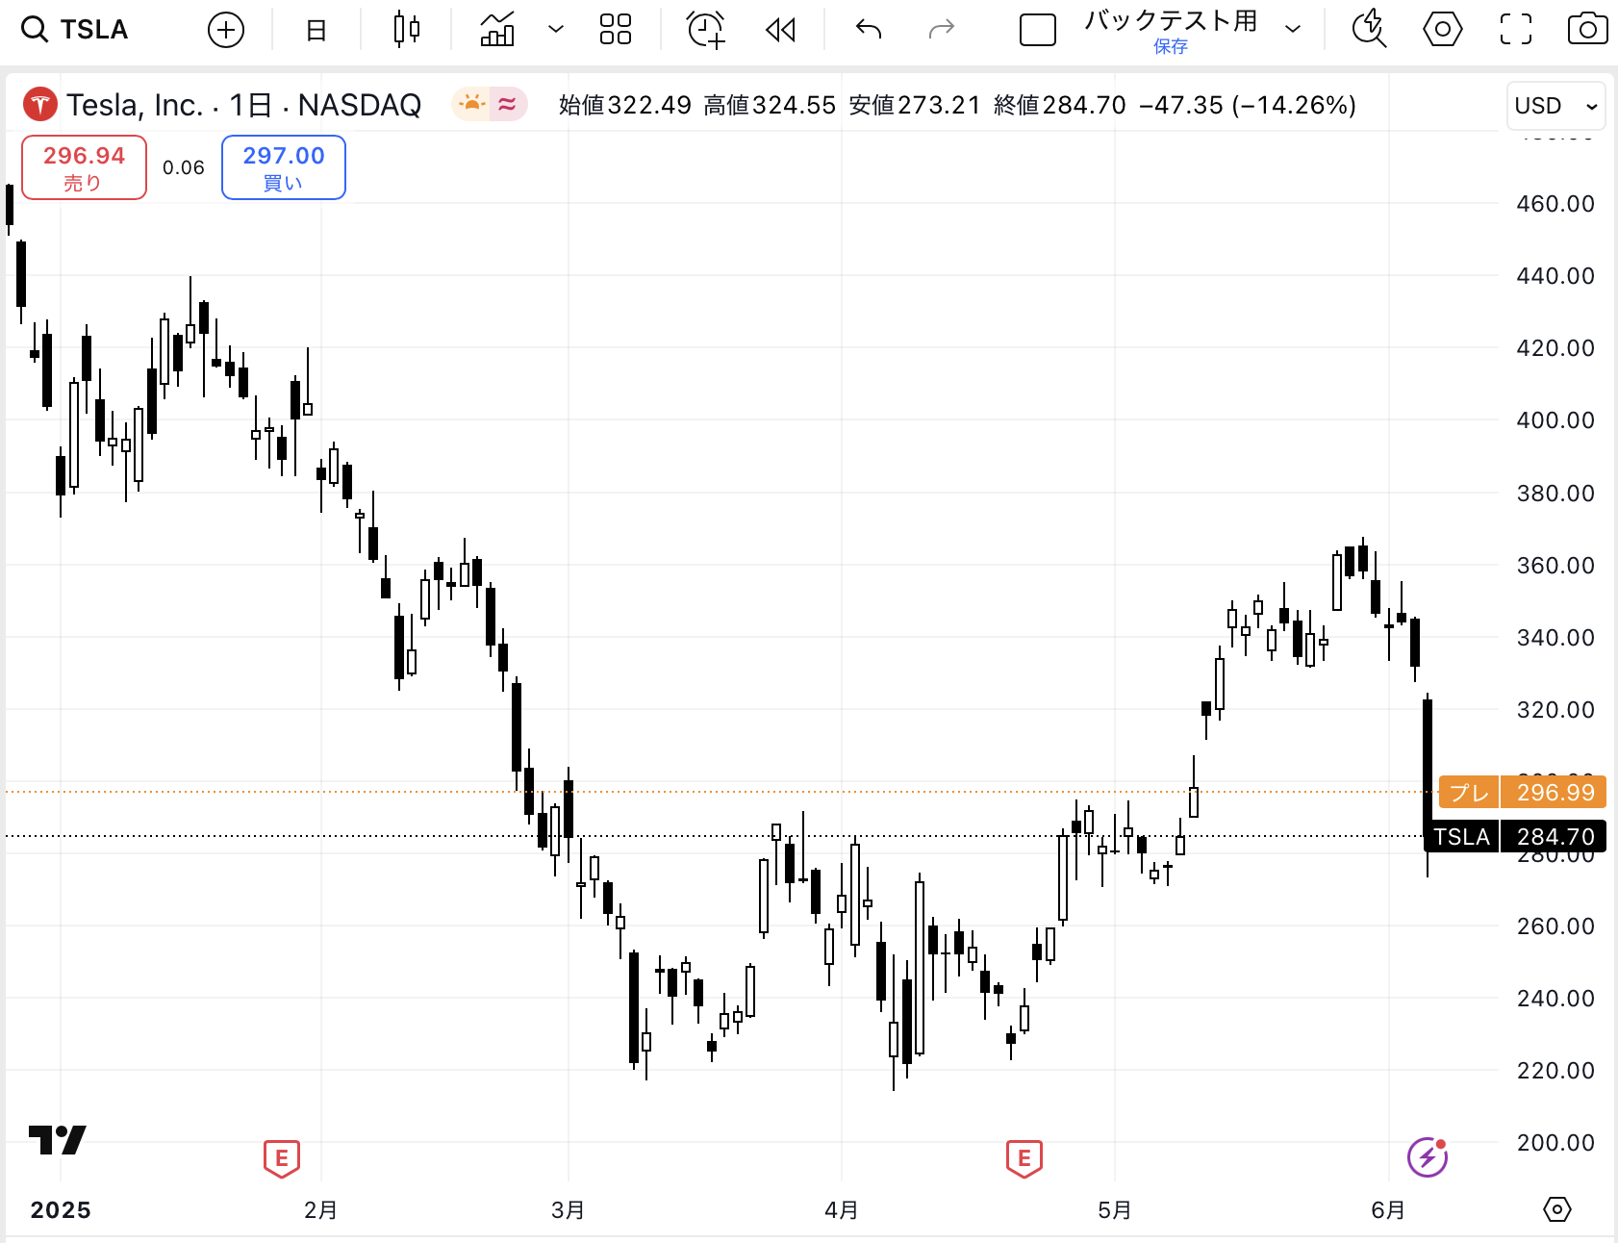Click the 0.06 spread value

pos(184,167)
